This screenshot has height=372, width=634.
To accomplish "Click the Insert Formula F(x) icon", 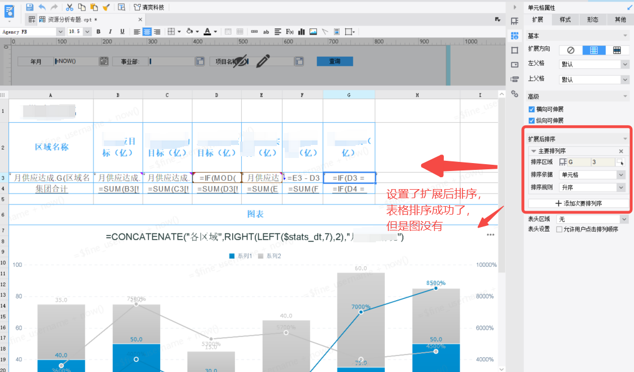I will pyautogui.click(x=289, y=32).
